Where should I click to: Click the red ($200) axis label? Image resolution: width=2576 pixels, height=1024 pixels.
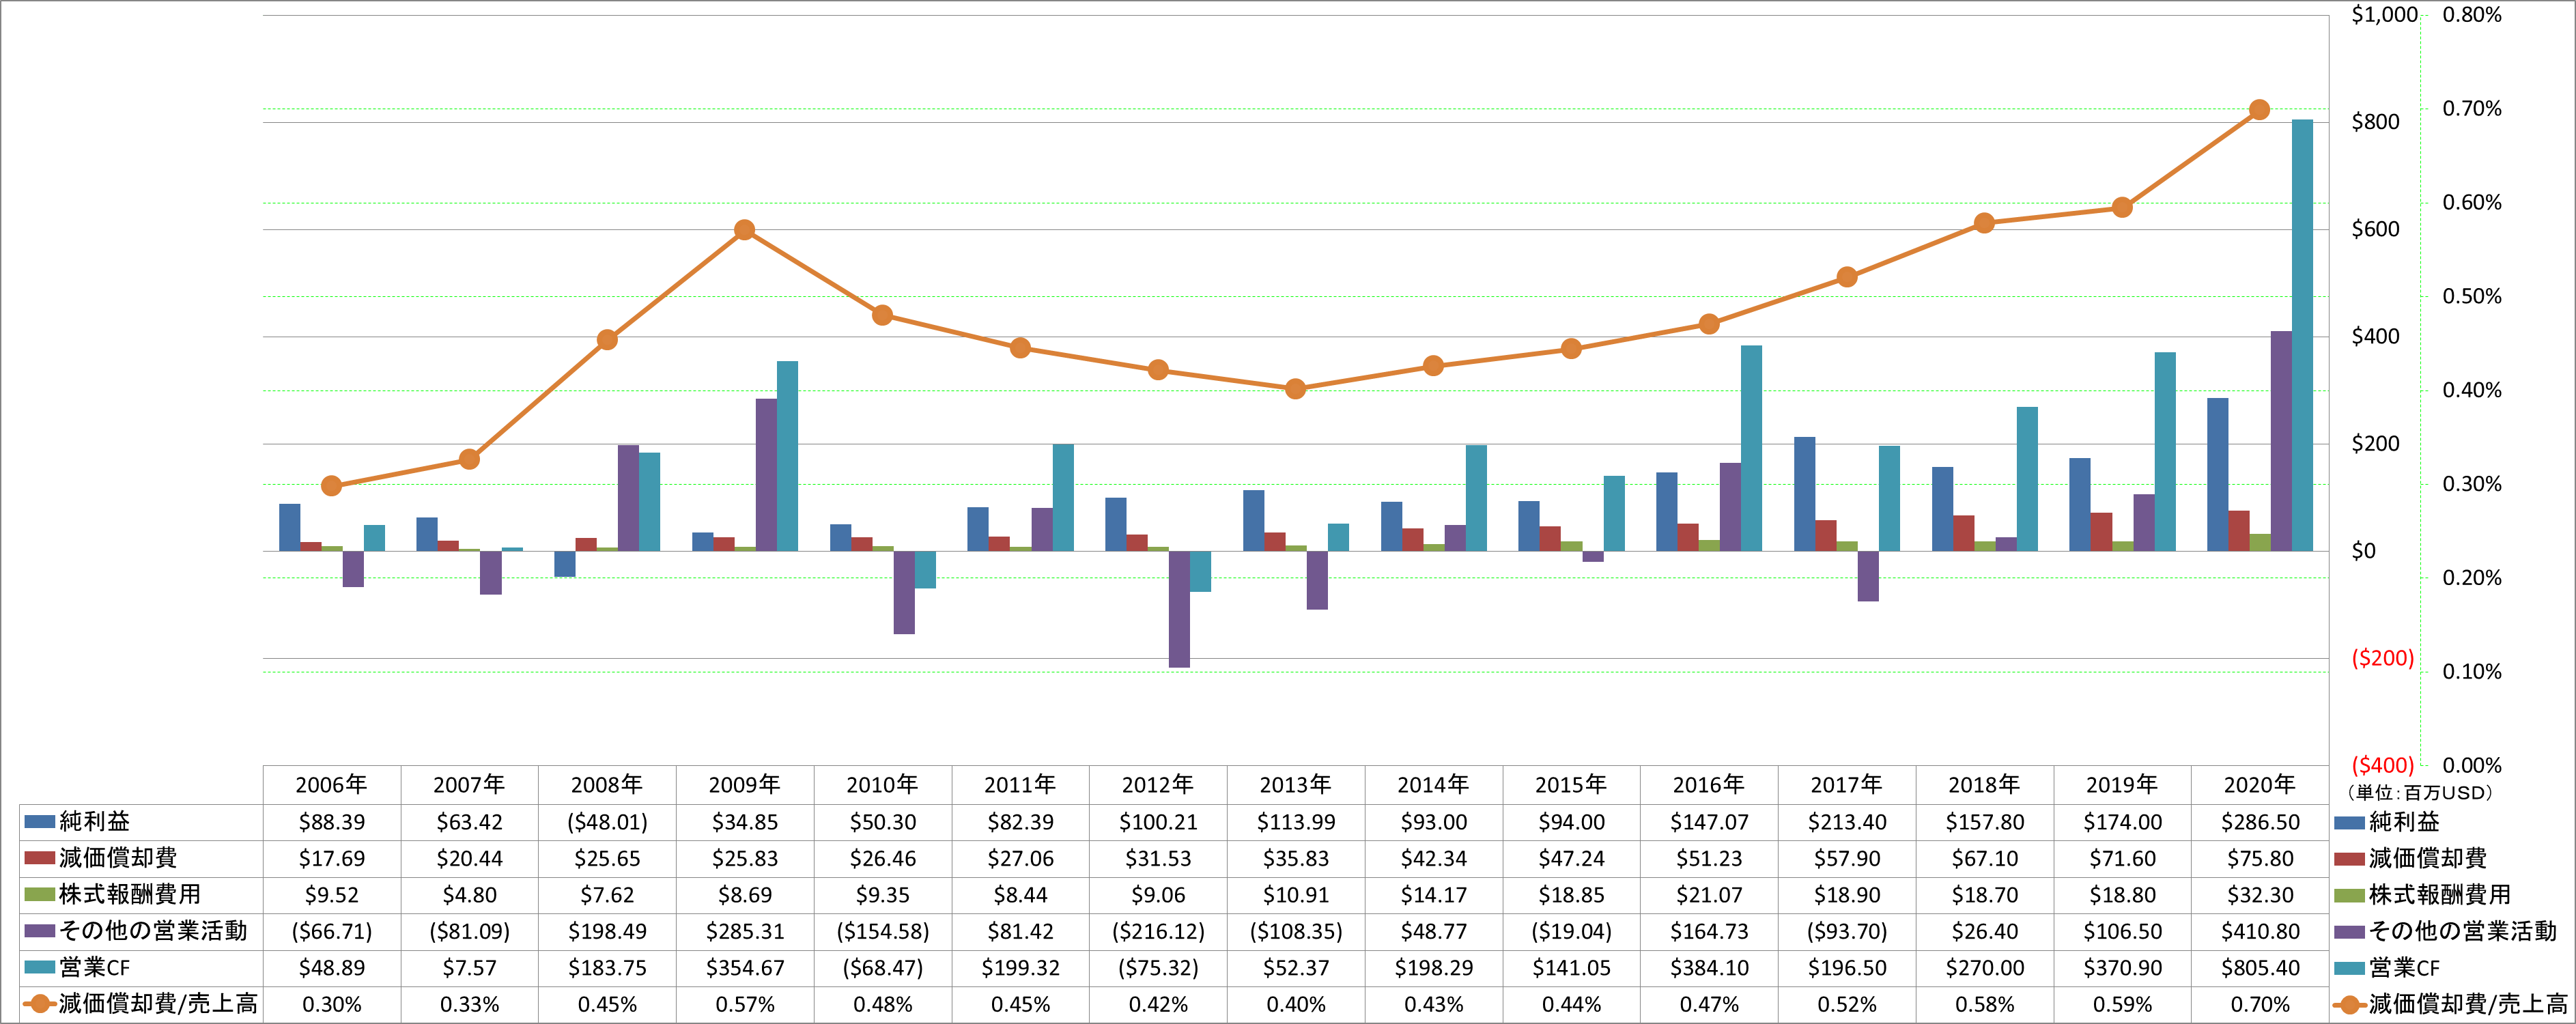pos(2382,658)
